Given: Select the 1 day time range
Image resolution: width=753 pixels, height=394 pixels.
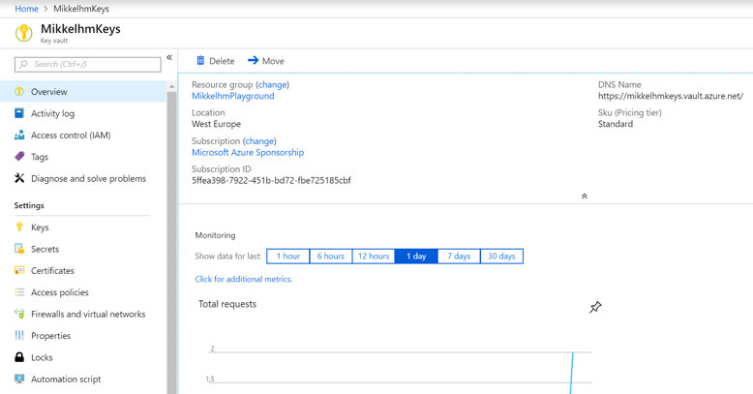Looking at the screenshot, I should click(x=416, y=257).
